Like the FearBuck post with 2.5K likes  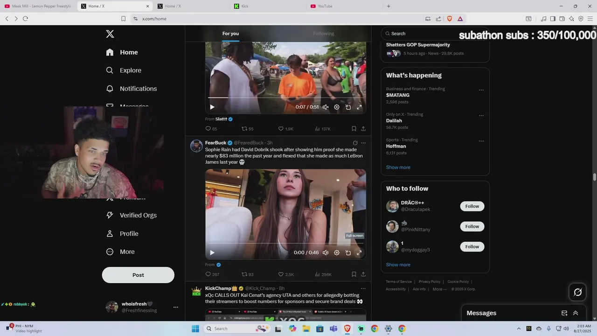click(x=286, y=274)
